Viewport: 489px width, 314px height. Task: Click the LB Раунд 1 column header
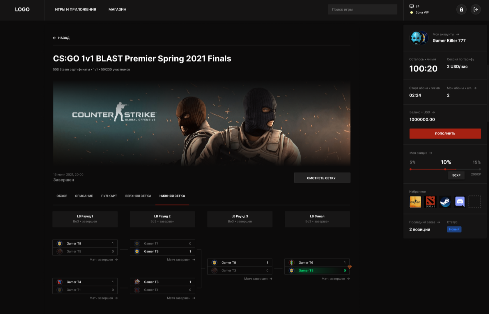click(85, 219)
